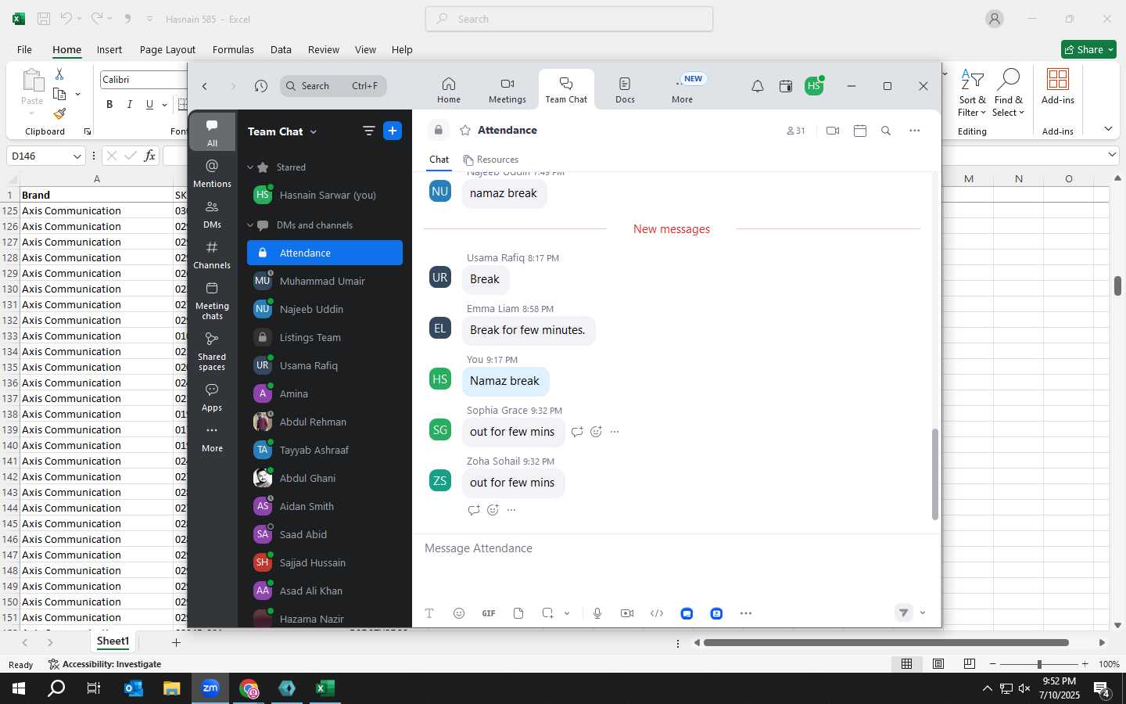
Task: Click the Excel Share button
Action: [x=1088, y=49]
